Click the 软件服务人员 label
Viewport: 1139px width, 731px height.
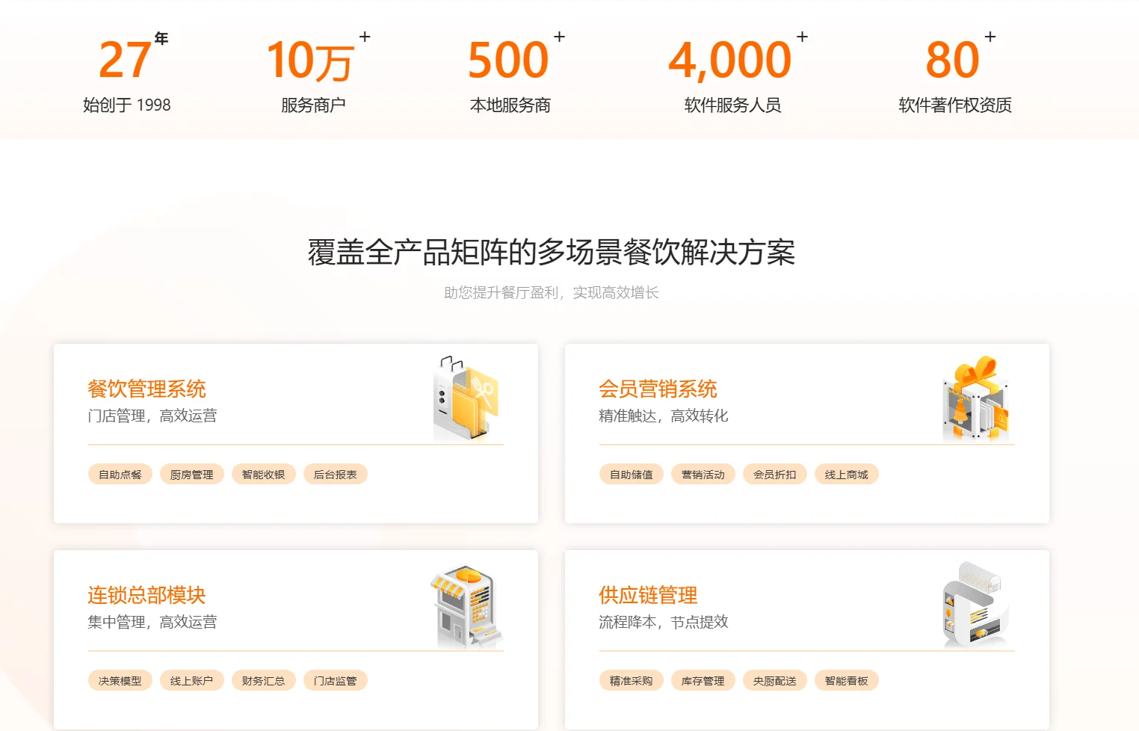pos(733,105)
